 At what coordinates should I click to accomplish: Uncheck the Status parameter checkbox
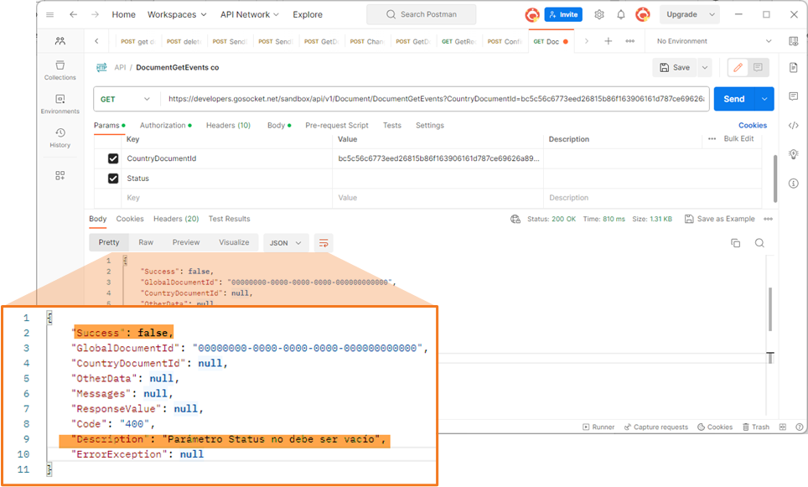[x=113, y=179]
